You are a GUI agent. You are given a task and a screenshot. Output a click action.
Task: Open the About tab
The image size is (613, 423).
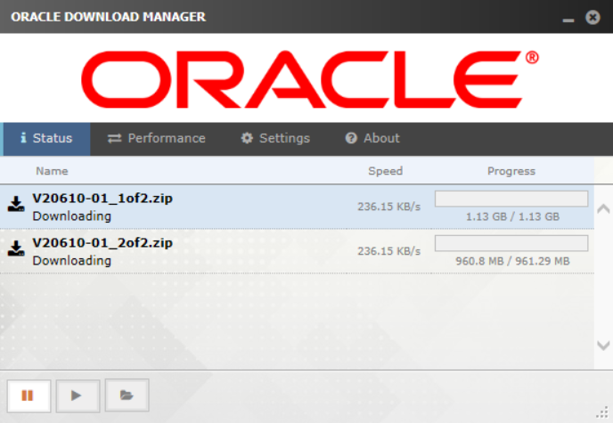click(372, 139)
